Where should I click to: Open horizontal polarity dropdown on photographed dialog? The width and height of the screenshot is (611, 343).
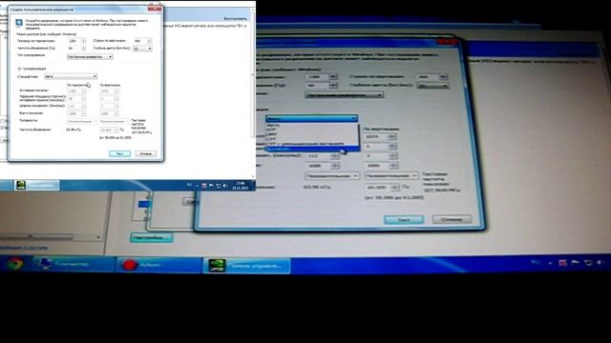click(331, 175)
